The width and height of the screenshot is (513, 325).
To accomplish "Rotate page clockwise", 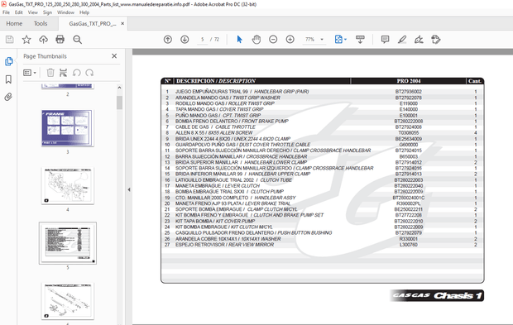I will pyautogui.click(x=89, y=73).
